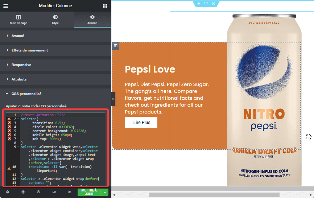
Task: Click the --mobile-height code line
Action: point(50,135)
